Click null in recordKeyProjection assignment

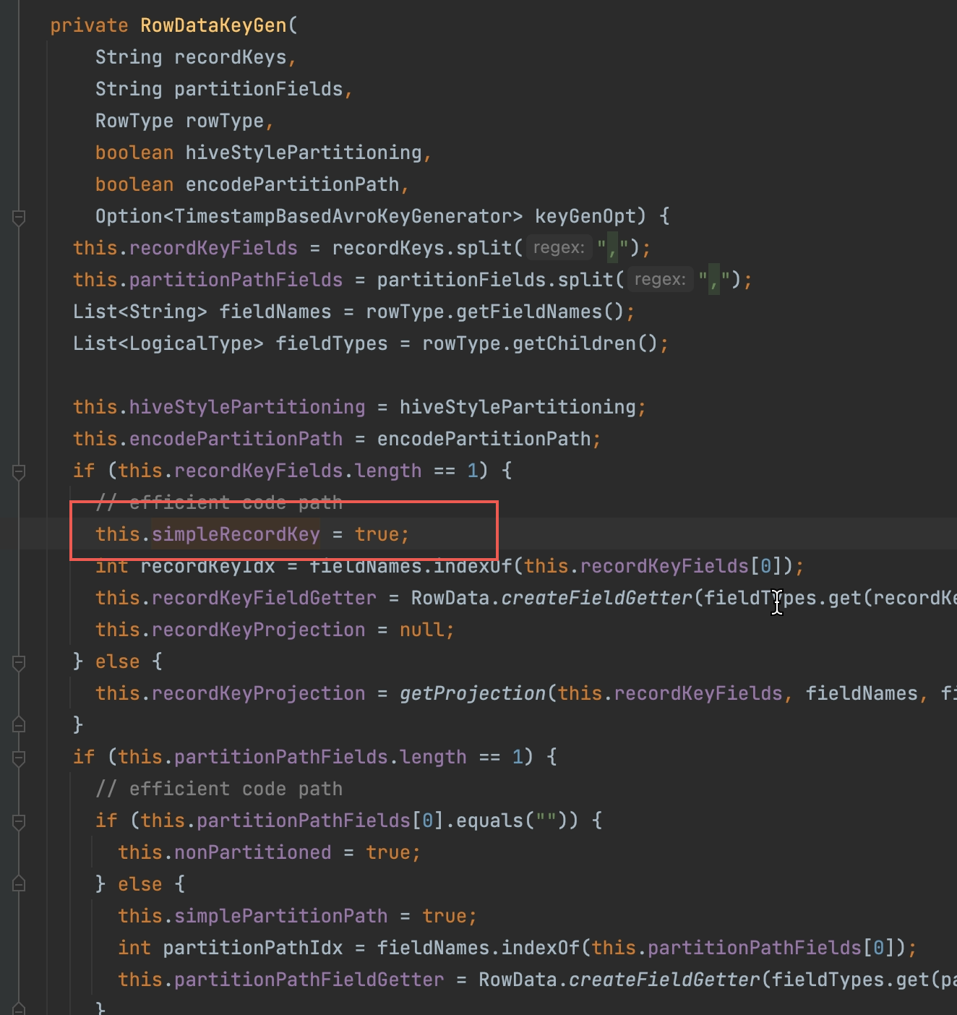(421, 630)
